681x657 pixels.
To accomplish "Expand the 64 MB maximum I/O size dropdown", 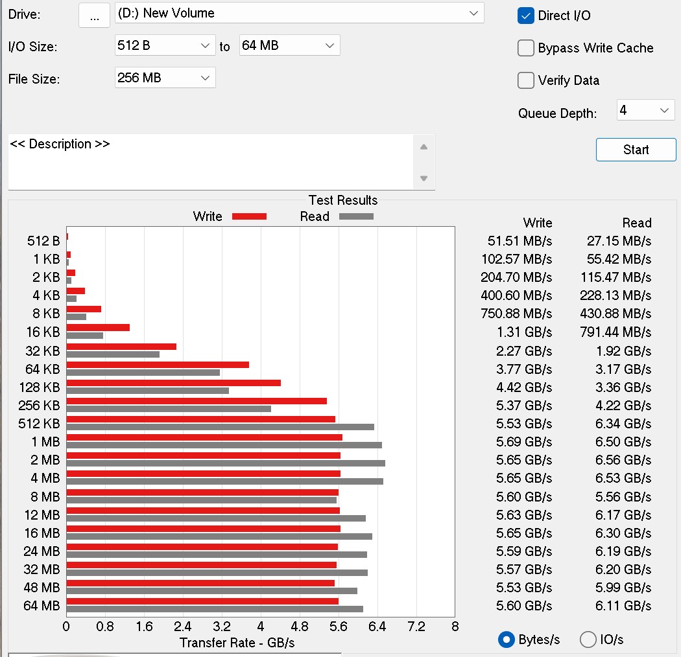I will point(289,45).
